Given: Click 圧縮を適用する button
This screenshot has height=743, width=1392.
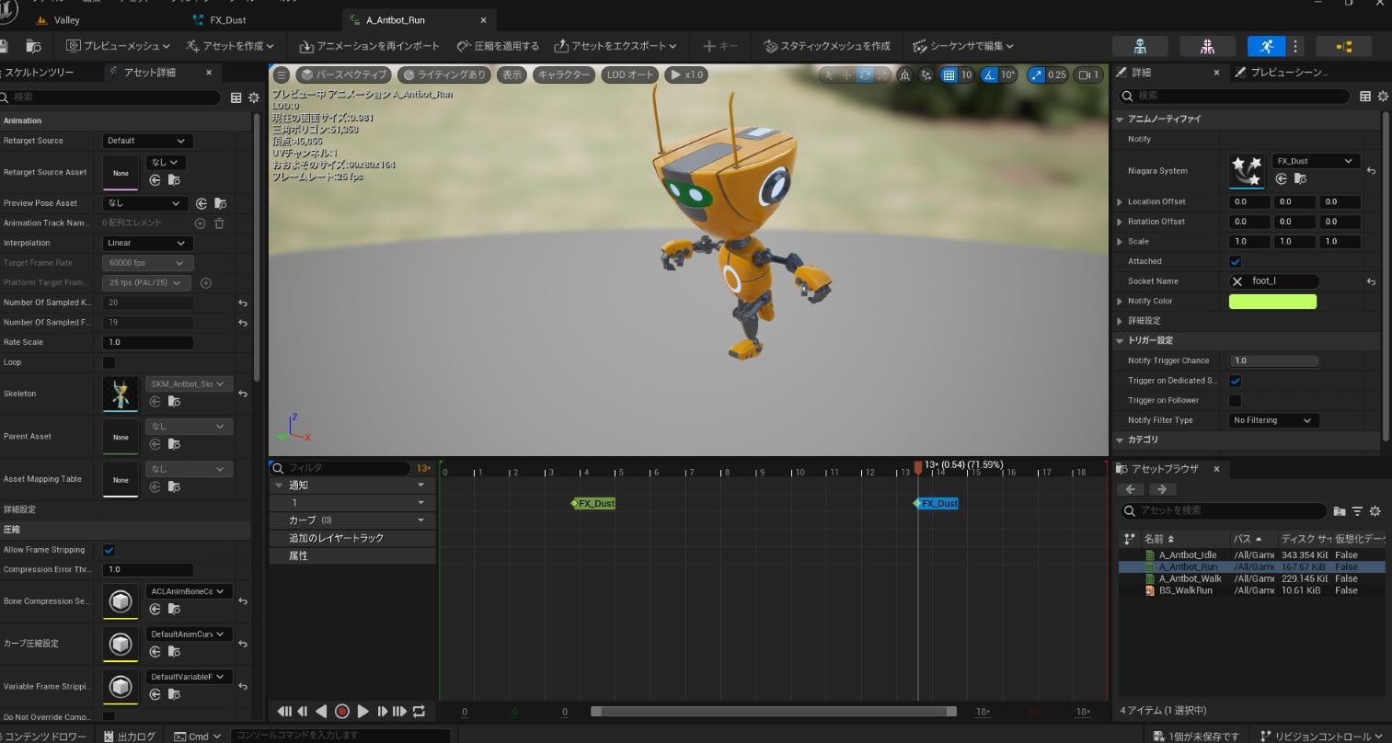Looking at the screenshot, I should [499, 46].
